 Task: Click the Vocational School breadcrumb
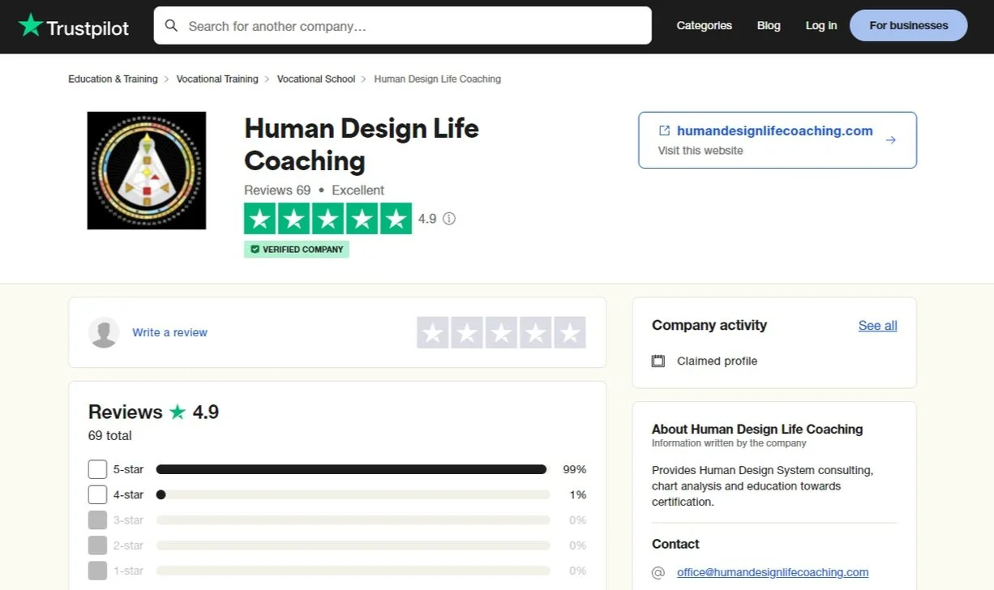pyautogui.click(x=316, y=79)
